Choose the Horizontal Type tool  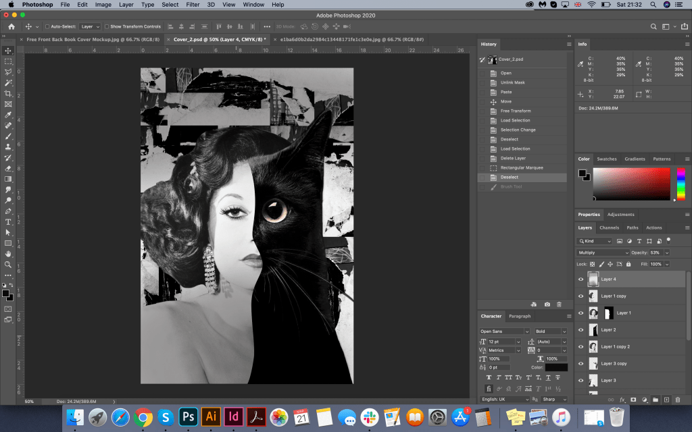8,221
